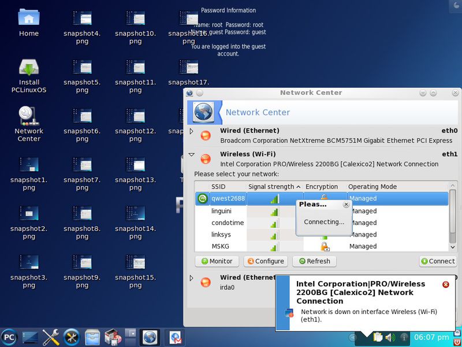Click the Connect button
The image size is (462, 347).
pyautogui.click(x=438, y=261)
